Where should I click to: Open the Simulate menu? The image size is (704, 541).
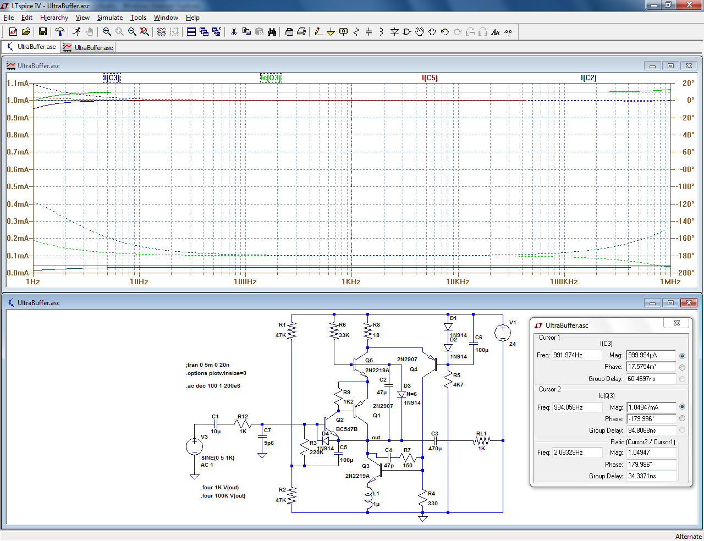click(x=110, y=18)
